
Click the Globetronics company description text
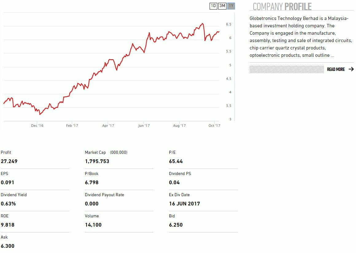click(x=300, y=37)
